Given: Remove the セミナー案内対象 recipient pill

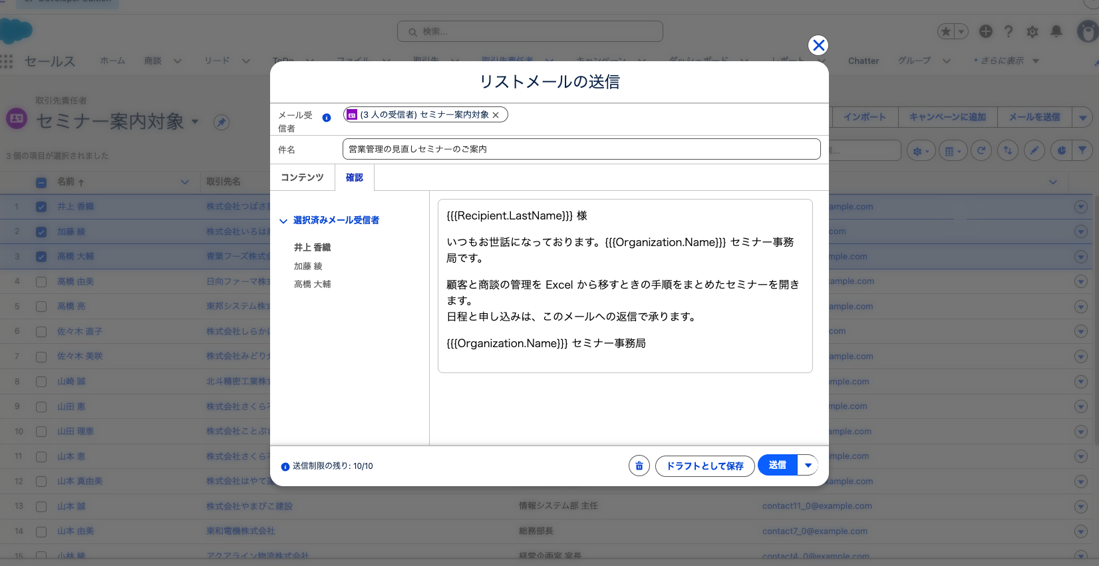Looking at the screenshot, I should point(496,115).
